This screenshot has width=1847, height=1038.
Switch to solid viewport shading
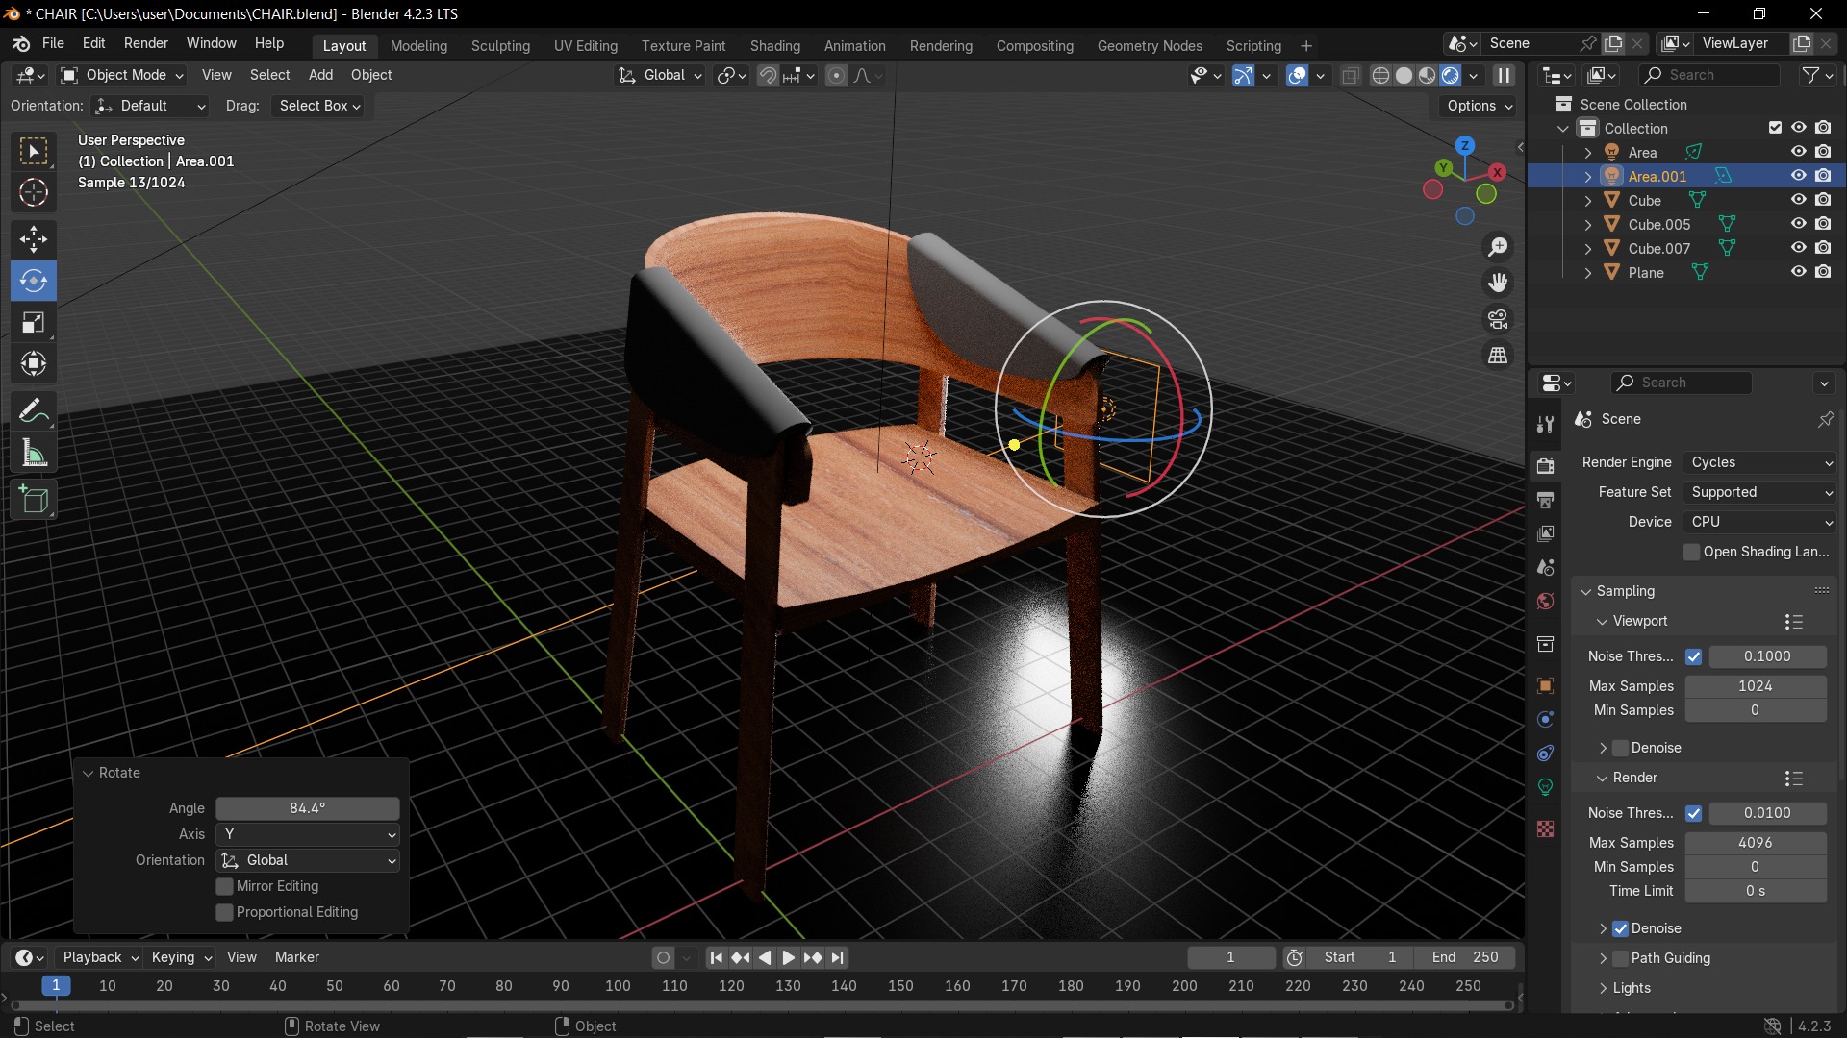1404,75
